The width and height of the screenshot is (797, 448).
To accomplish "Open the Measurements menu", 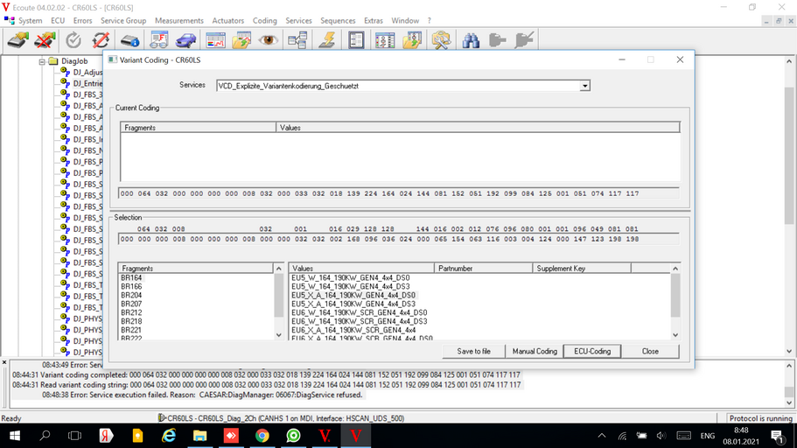I will coord(179,21).
